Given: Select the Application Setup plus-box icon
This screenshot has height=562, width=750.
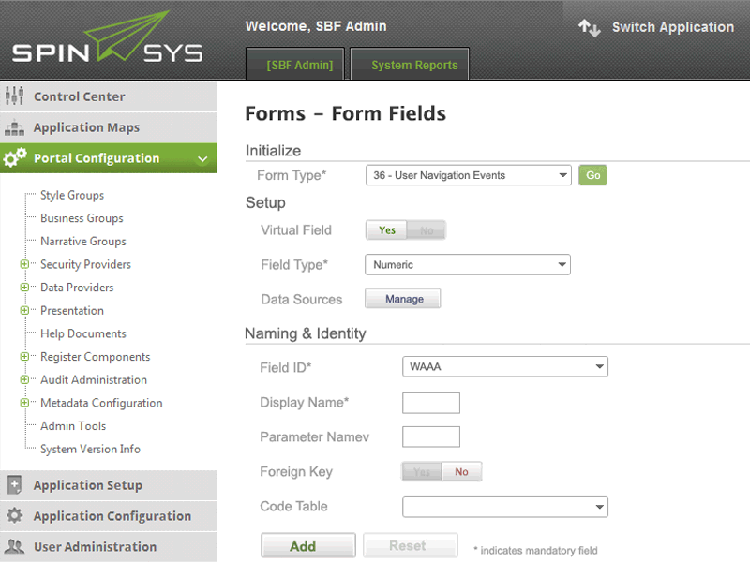Looking at the screenshot, I should pos(17,484).
